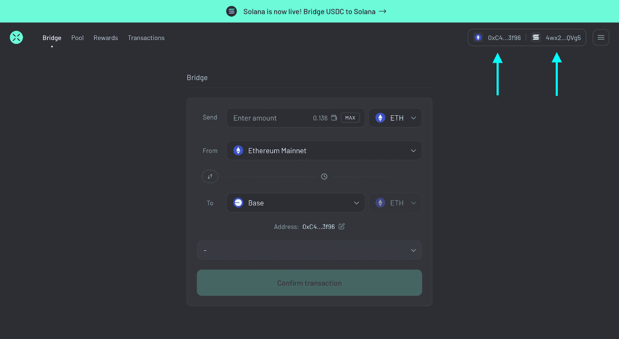619x339 pixels.
Task: Open the hamburger menu
Action: click(x=600, y=37)
